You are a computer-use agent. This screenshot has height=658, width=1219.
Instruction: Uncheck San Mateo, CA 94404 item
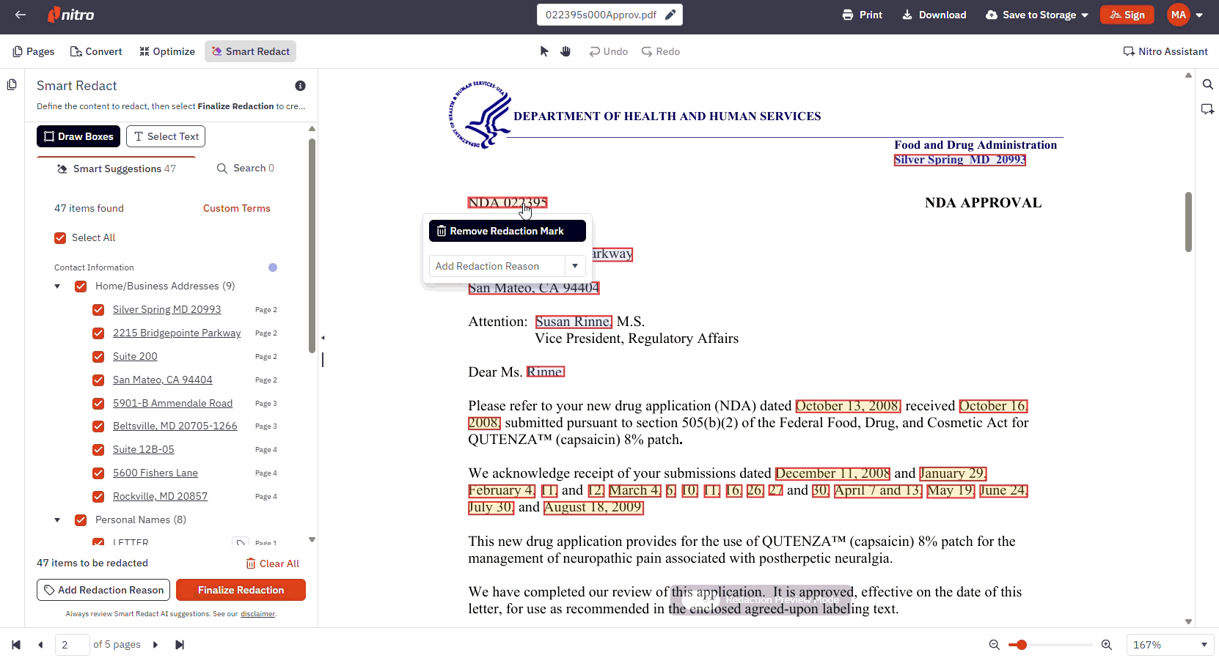pyautogui.click(x=98, y=380)
